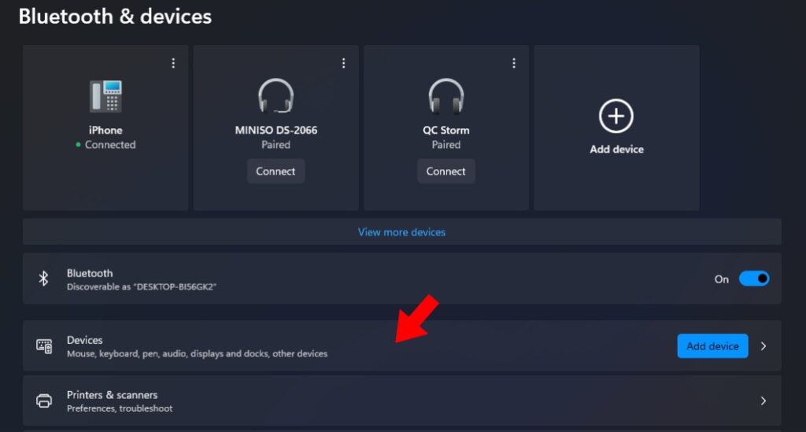Open Printers & scanners row title
Image resolution: width=806 pixels, height=432 pixels.
pyautogui.click(x=112, y=395)
